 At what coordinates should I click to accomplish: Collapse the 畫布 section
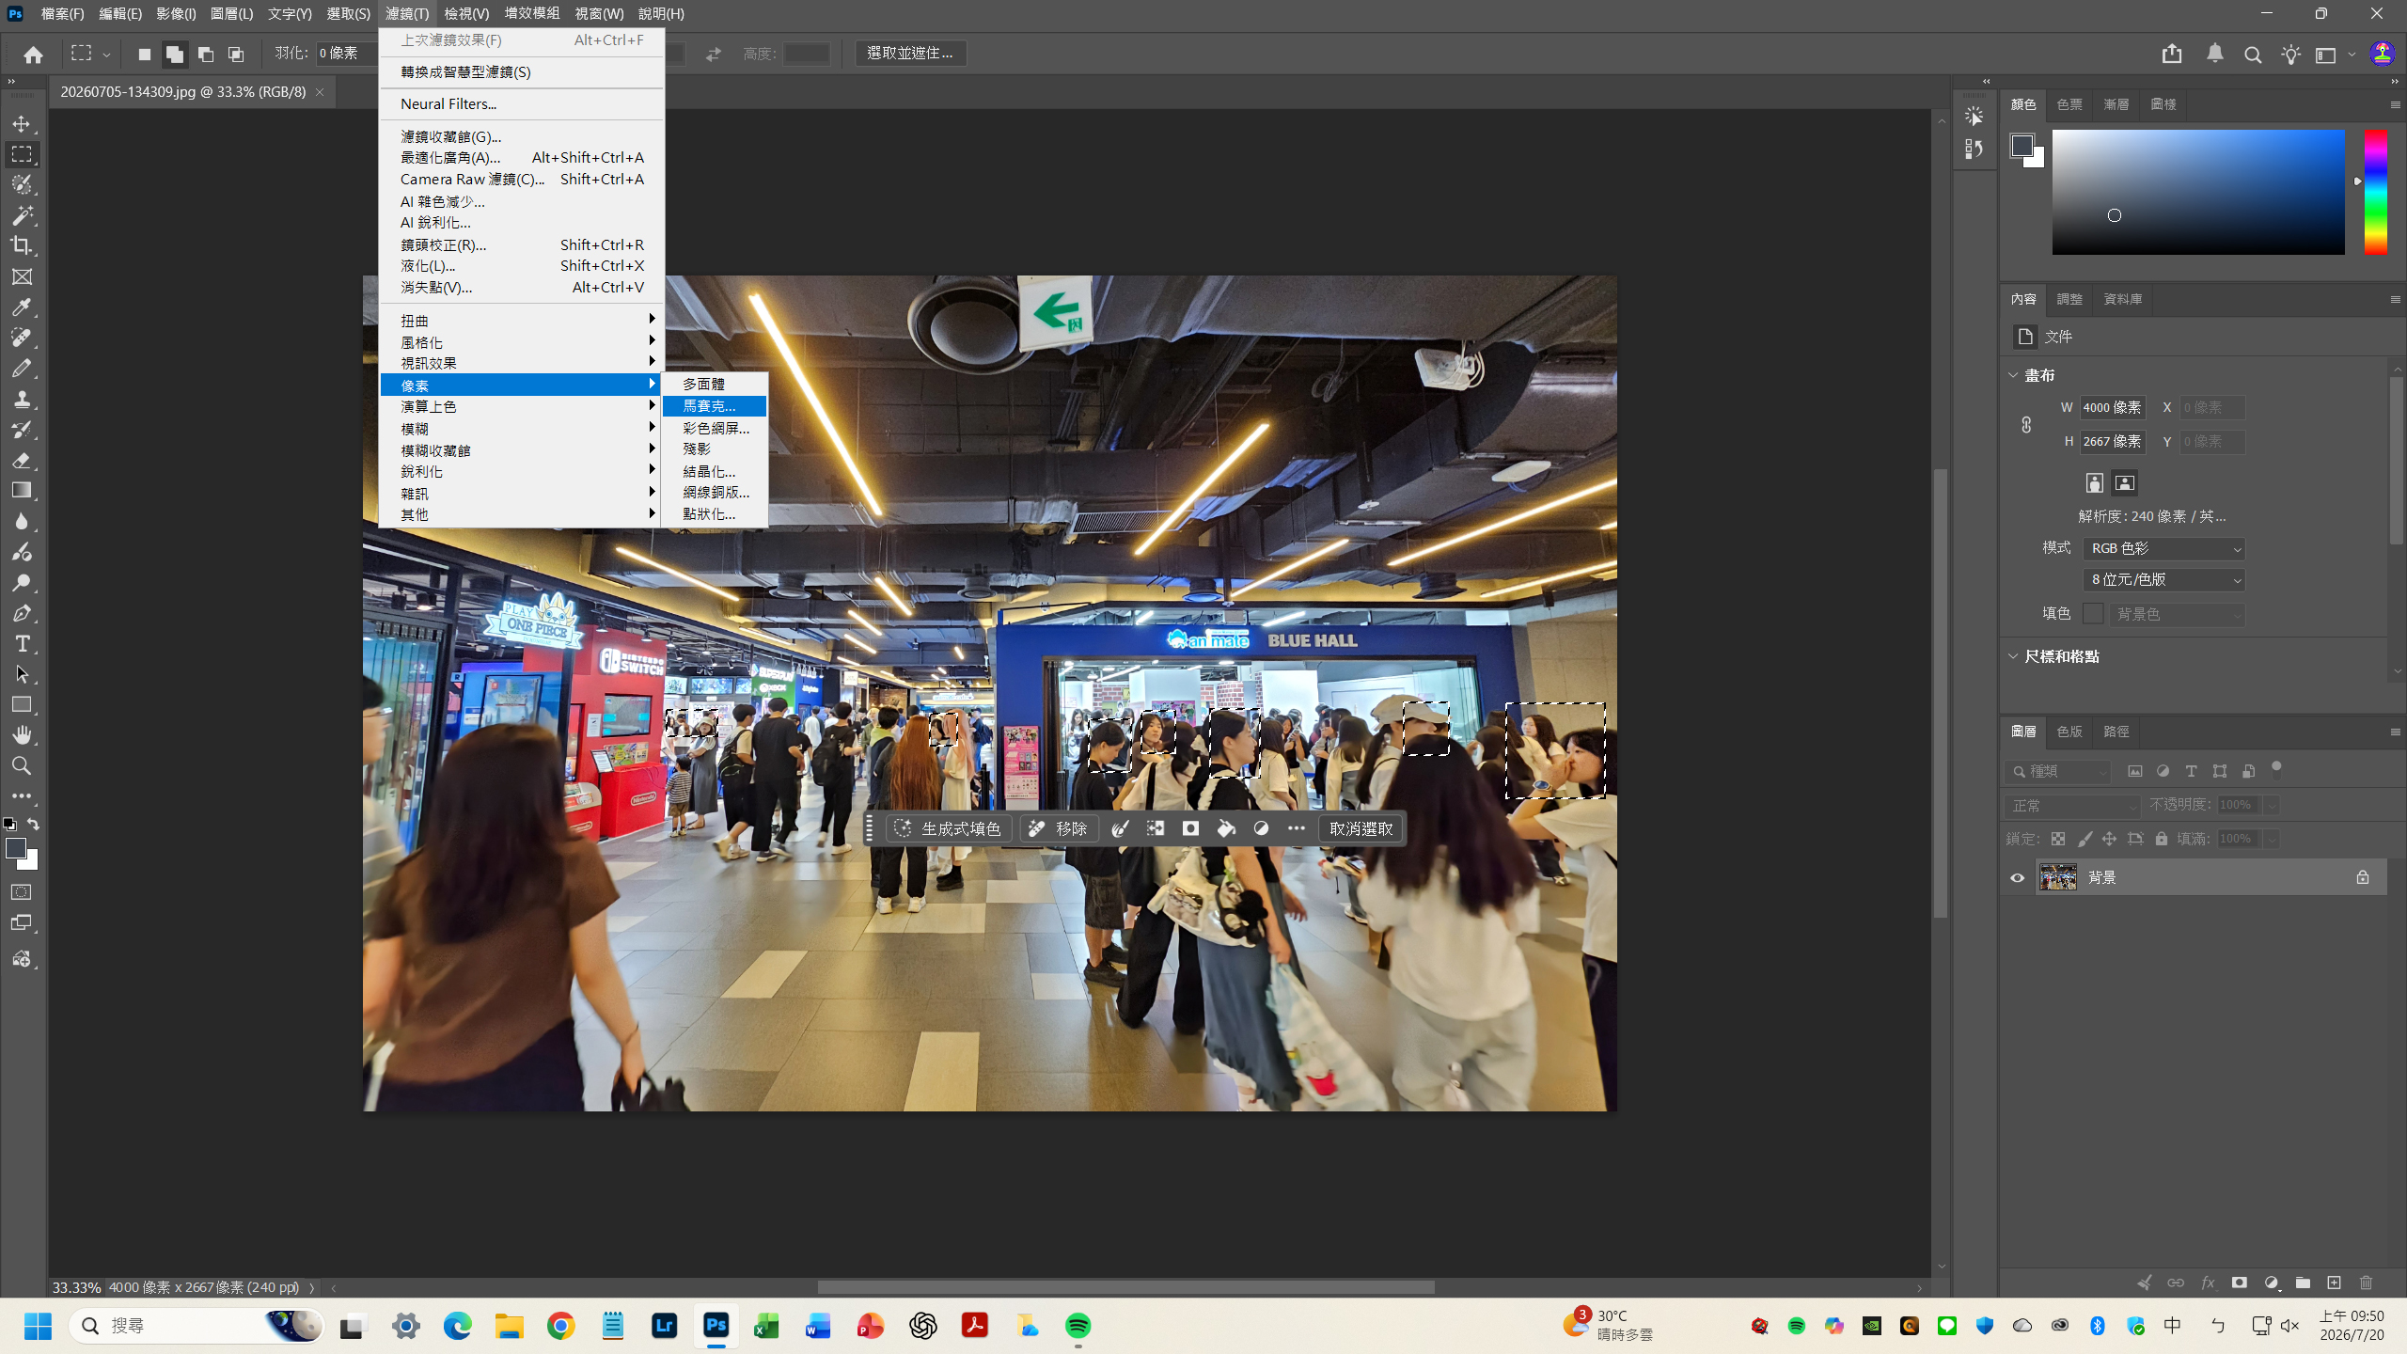[x=2013, y=375]
